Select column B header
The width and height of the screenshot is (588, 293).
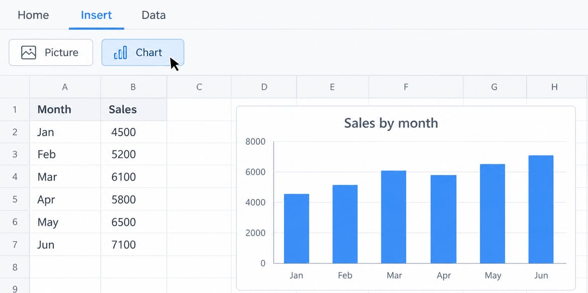pyautogui.click(x=134, y=87)
